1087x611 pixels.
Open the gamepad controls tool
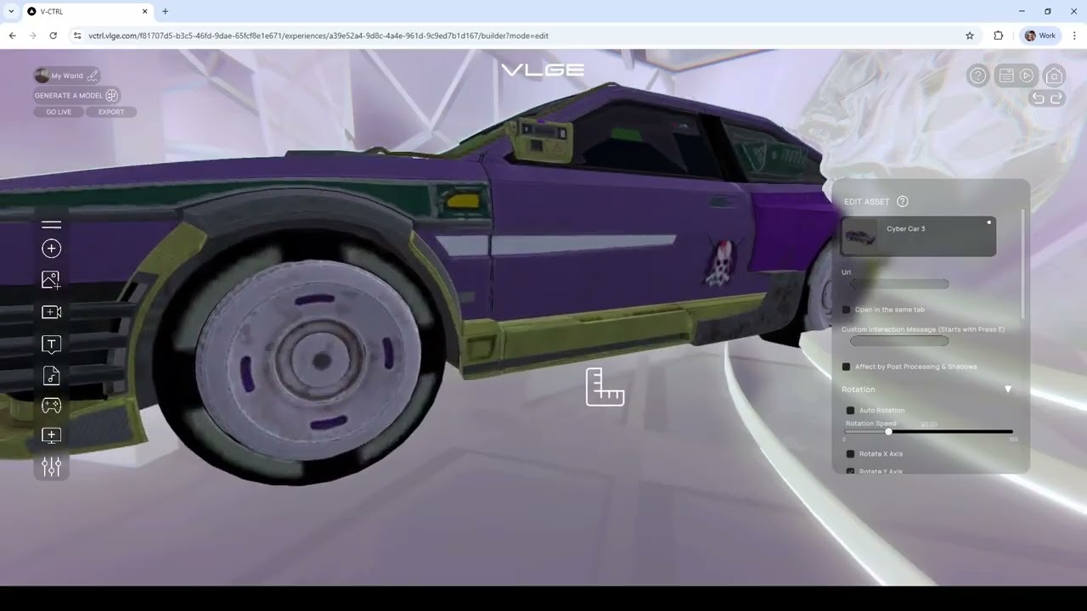[x=51, y=406]
